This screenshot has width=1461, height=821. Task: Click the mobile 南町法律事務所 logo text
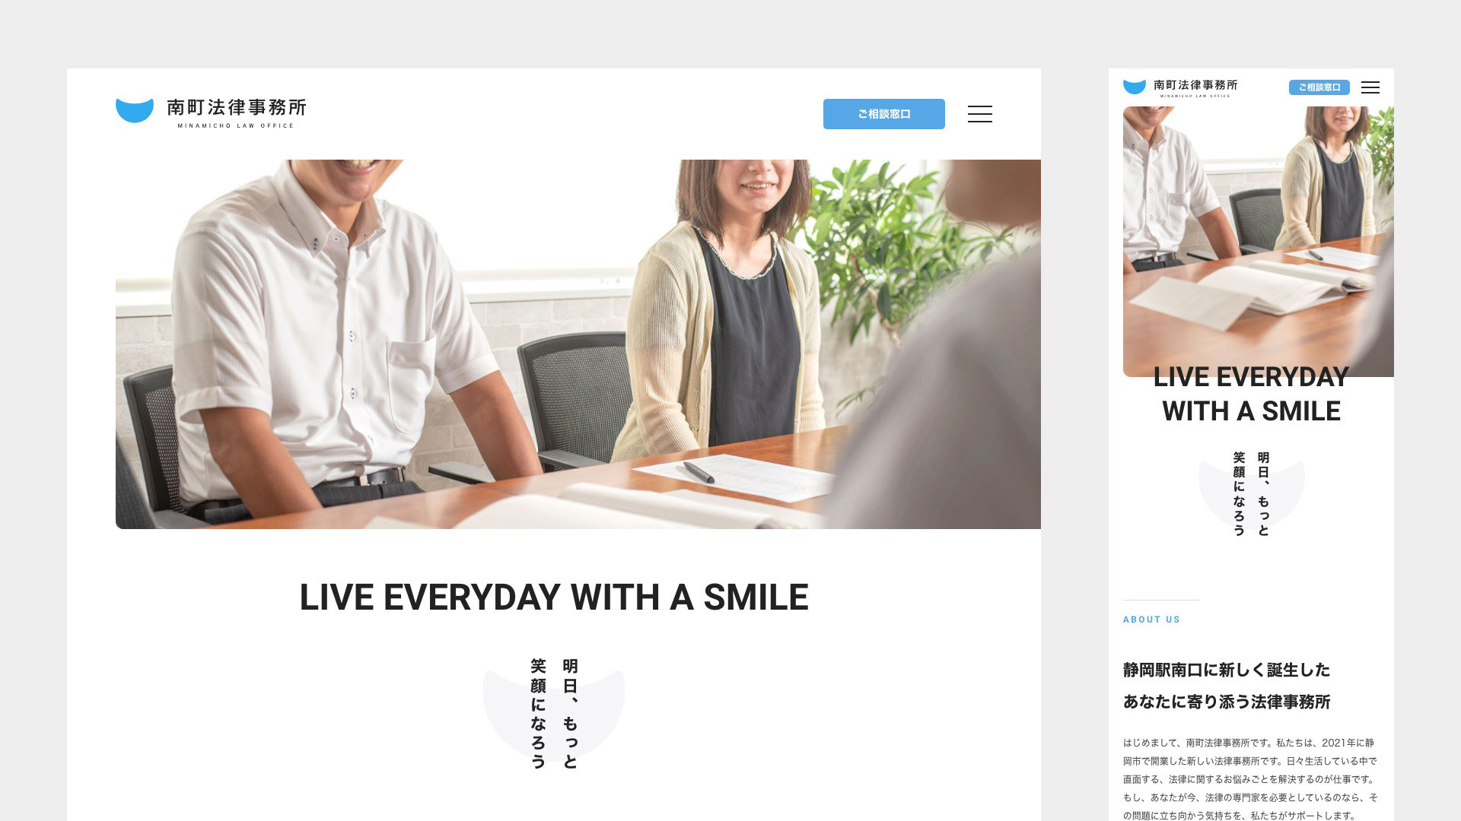click(1195, 85)
